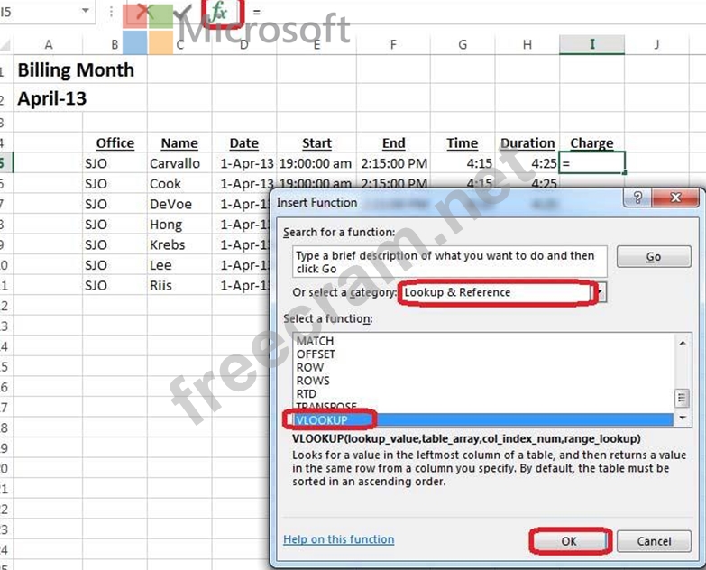The width and height of the screenshot is (706, 570).
Task: Click Carvallo's End time 2:15:00 PM
Action: tap(393, 163)
